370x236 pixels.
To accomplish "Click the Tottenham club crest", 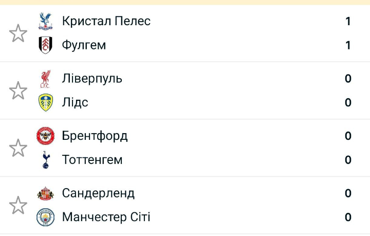I will (46, 160).
